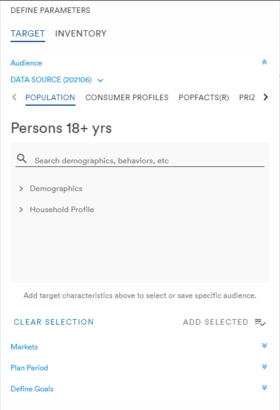This screenshot has height=410, width=280.
Task: Click CLEAR SELECTION button
Action: point(54,322)
